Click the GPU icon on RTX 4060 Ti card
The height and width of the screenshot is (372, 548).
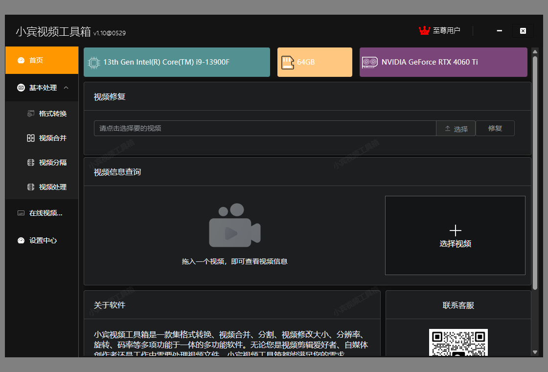coord(369,62)
